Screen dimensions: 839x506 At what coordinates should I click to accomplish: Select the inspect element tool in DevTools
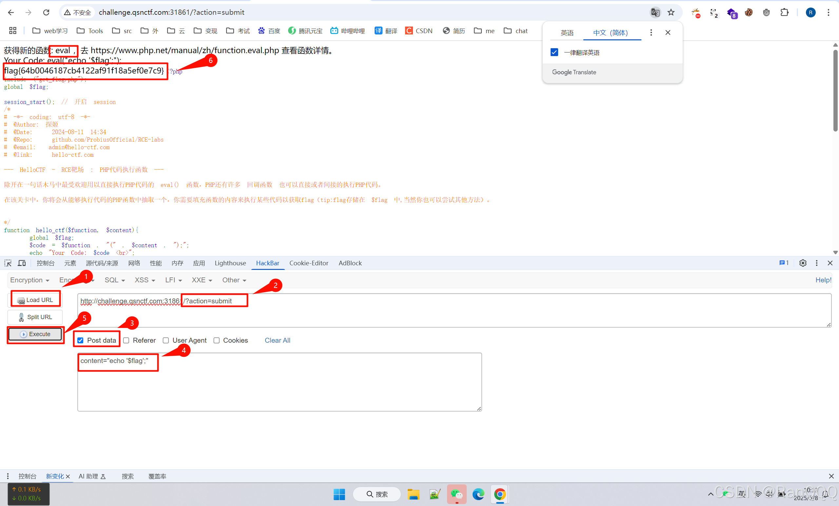click(8, 263)
